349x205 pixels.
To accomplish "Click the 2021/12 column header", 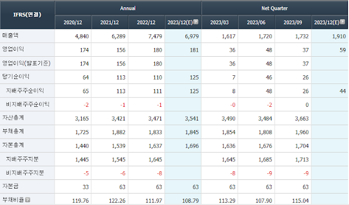I will tap(110, 22).
